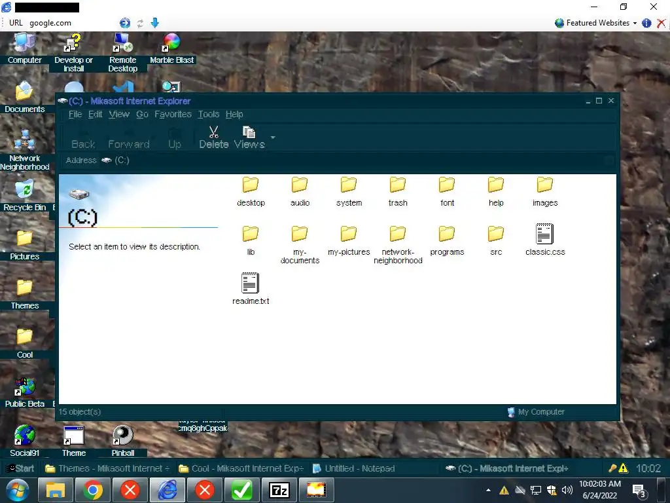Image resolution: width=670 pixels, height=503 pixels.
Task: Open the trash folder
Action: pos(398,192)
